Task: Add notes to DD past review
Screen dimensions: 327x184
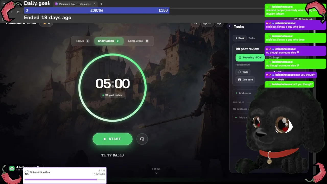Action: [243, 93]
